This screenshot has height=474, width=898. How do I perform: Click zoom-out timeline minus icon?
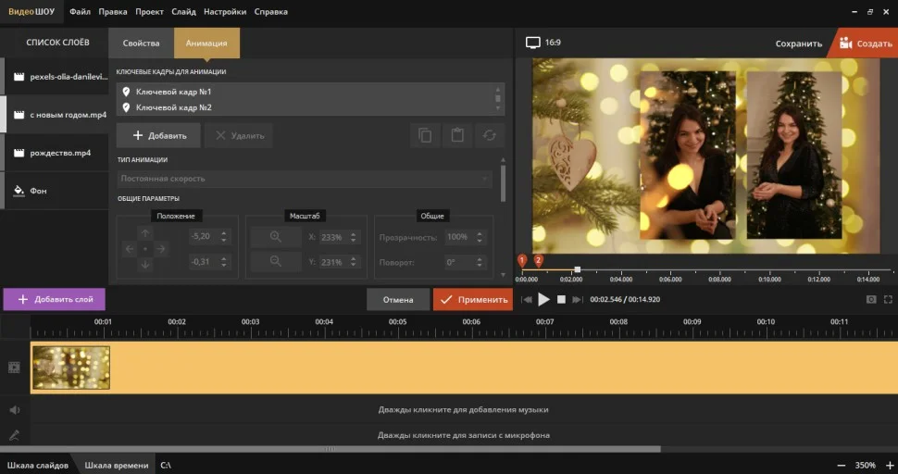841,465
